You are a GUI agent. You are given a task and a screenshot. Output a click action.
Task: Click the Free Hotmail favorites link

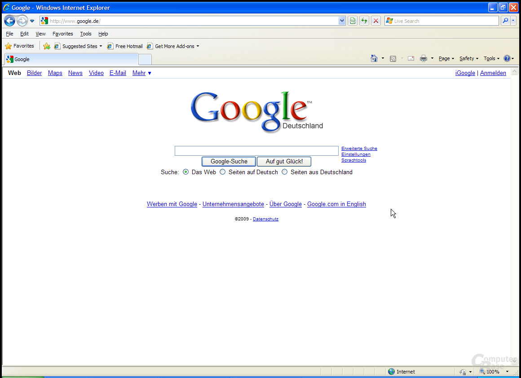tap(125, 46)
